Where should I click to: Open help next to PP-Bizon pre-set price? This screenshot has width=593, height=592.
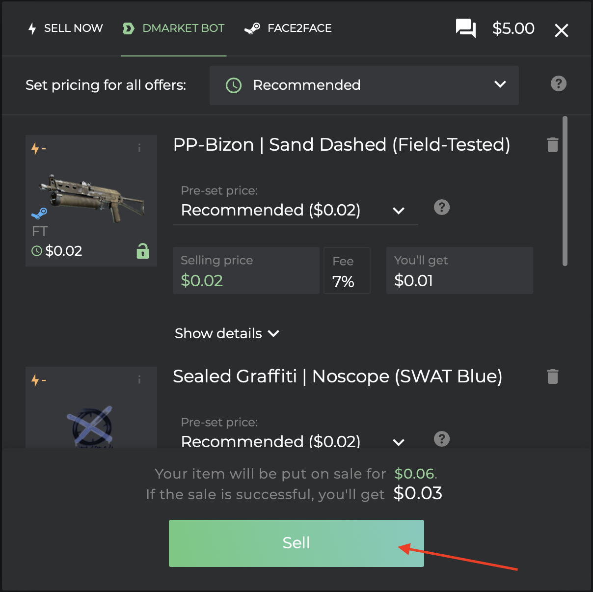pyautogui.click(x=442, y=207)
